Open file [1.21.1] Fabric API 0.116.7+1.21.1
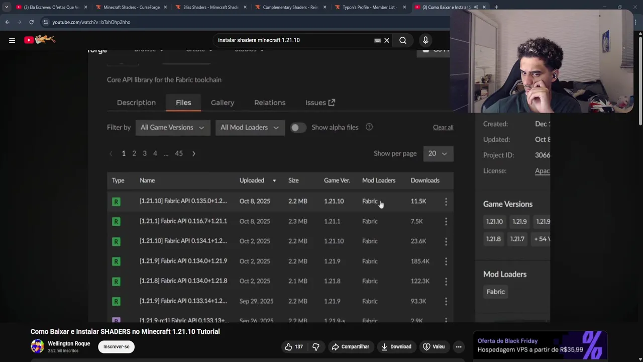This screenshot has width=643, height=362. 183,221
